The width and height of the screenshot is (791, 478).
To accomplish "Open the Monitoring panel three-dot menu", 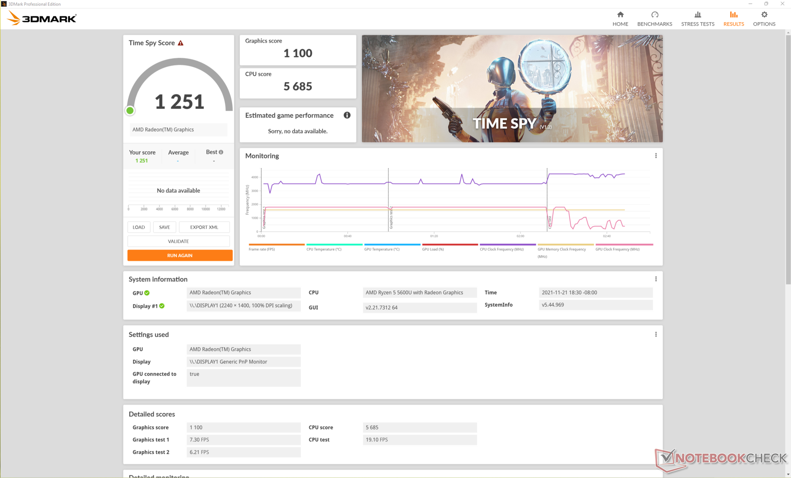I will [x=656, y=156].
